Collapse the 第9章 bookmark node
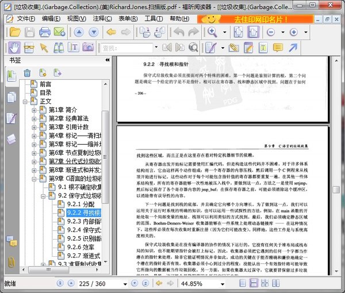 click(x=34, y=179)
